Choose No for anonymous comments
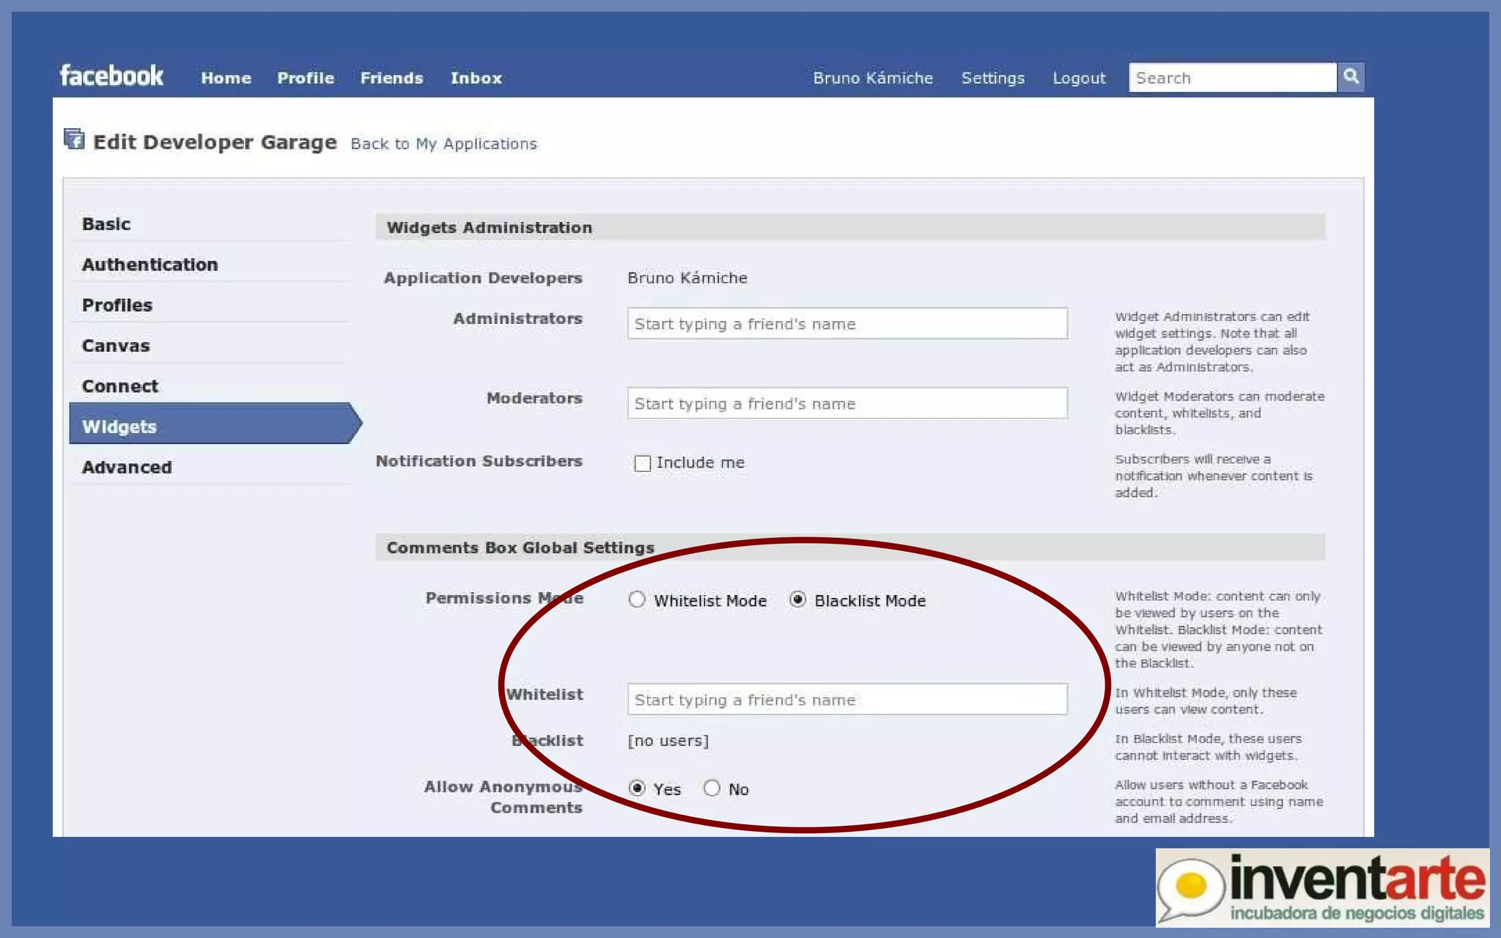The width and height of the screenshot is (1501, 938). (712, 789)
